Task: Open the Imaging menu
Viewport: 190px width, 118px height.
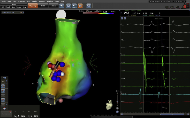Action: 42,1
